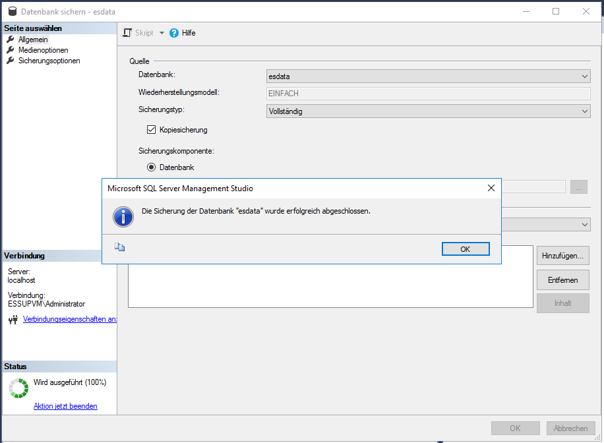
Task: Click the Wird ausgeführt (100%) status text
Action: coord(70,382)
